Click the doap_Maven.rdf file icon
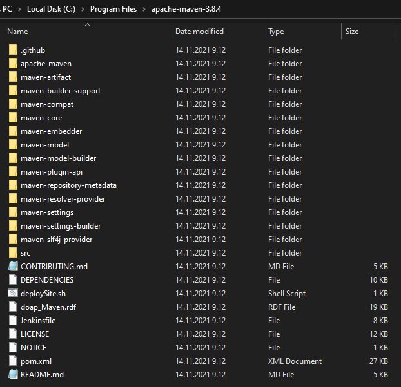Screen dimensions: 401x387 [x=13, y=307]
